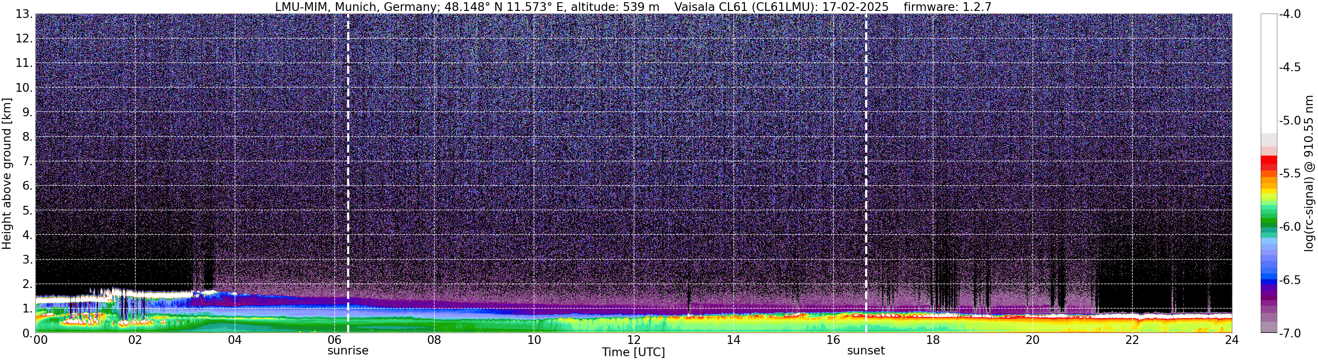Image resolution: width=1318 pixels, height=361 pixels.
Task: Click "altitude: 539 m" in the title
Action: coord(615,7)
